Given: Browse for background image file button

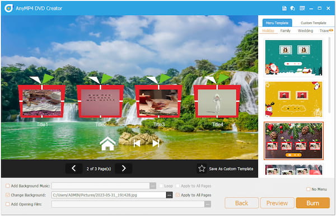Looking at the screenshot, I should pyautogui.click(x=169, y=195).
